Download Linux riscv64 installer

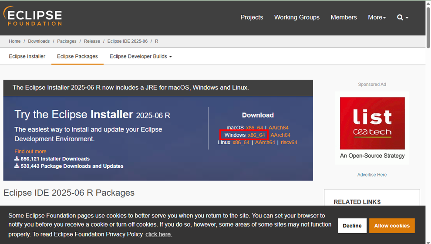[289, 142]
